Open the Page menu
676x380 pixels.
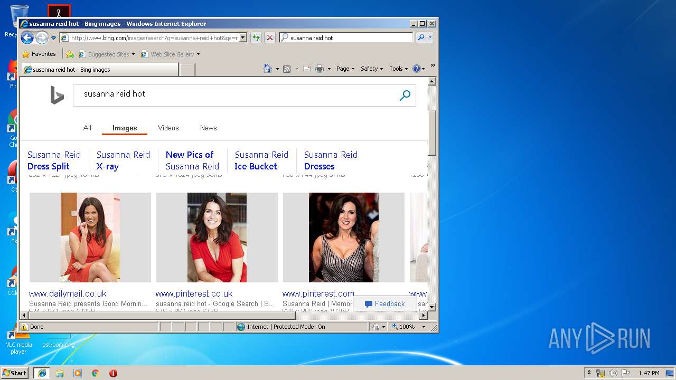[x=345, y=69]
